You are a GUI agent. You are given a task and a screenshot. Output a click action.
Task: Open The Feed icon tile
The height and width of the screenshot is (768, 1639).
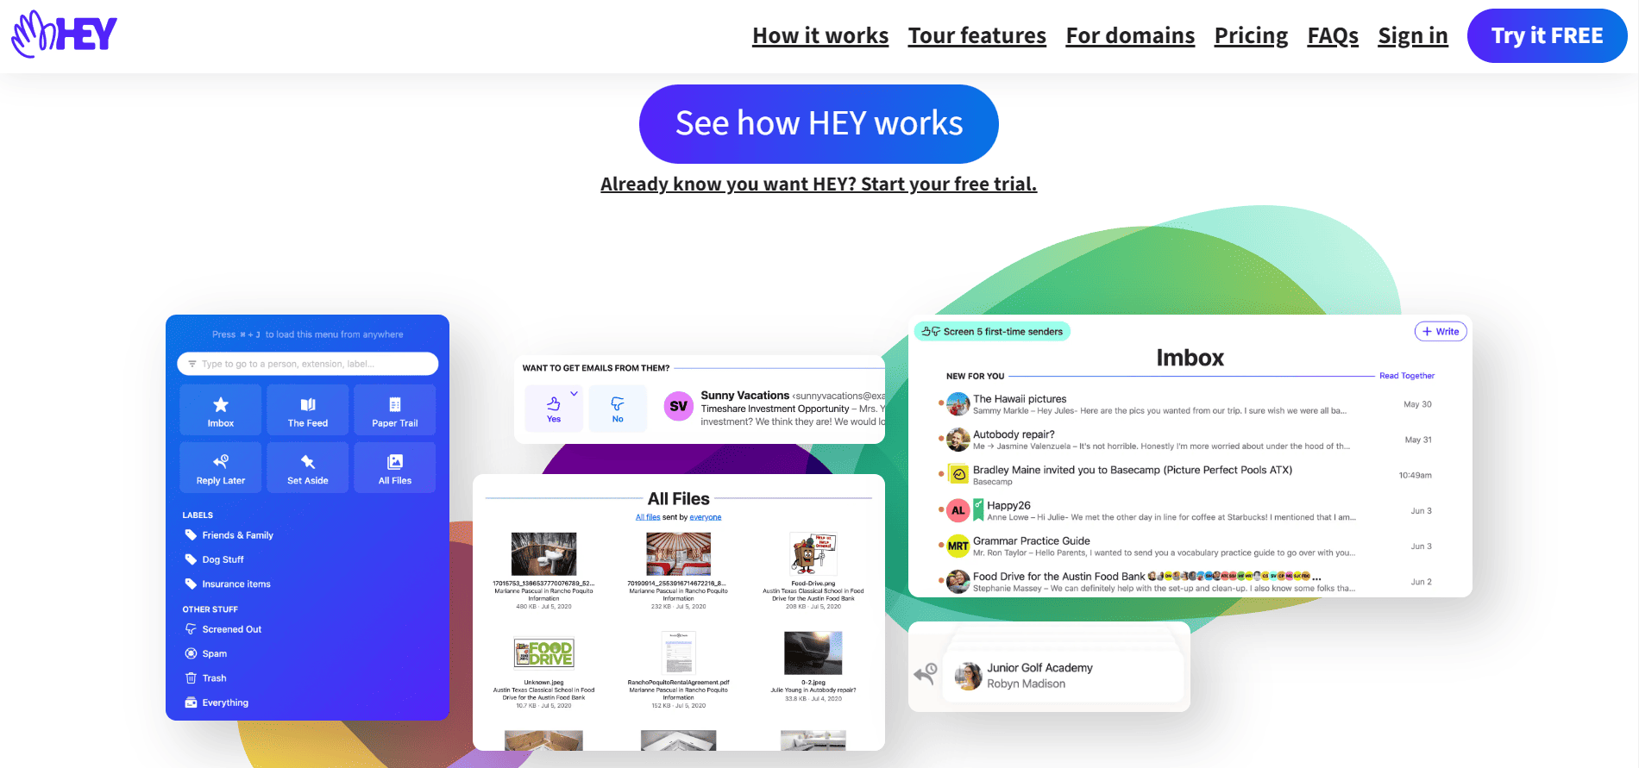point(308,409)
